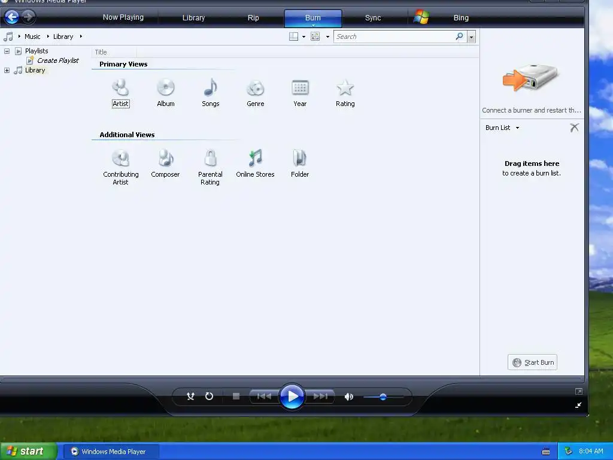
Task: Select Playlists in the tree
Action: 37,51
